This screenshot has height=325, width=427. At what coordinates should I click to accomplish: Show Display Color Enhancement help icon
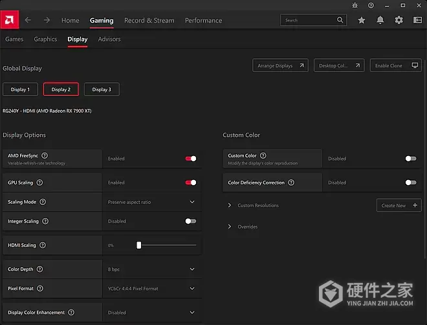71,313
